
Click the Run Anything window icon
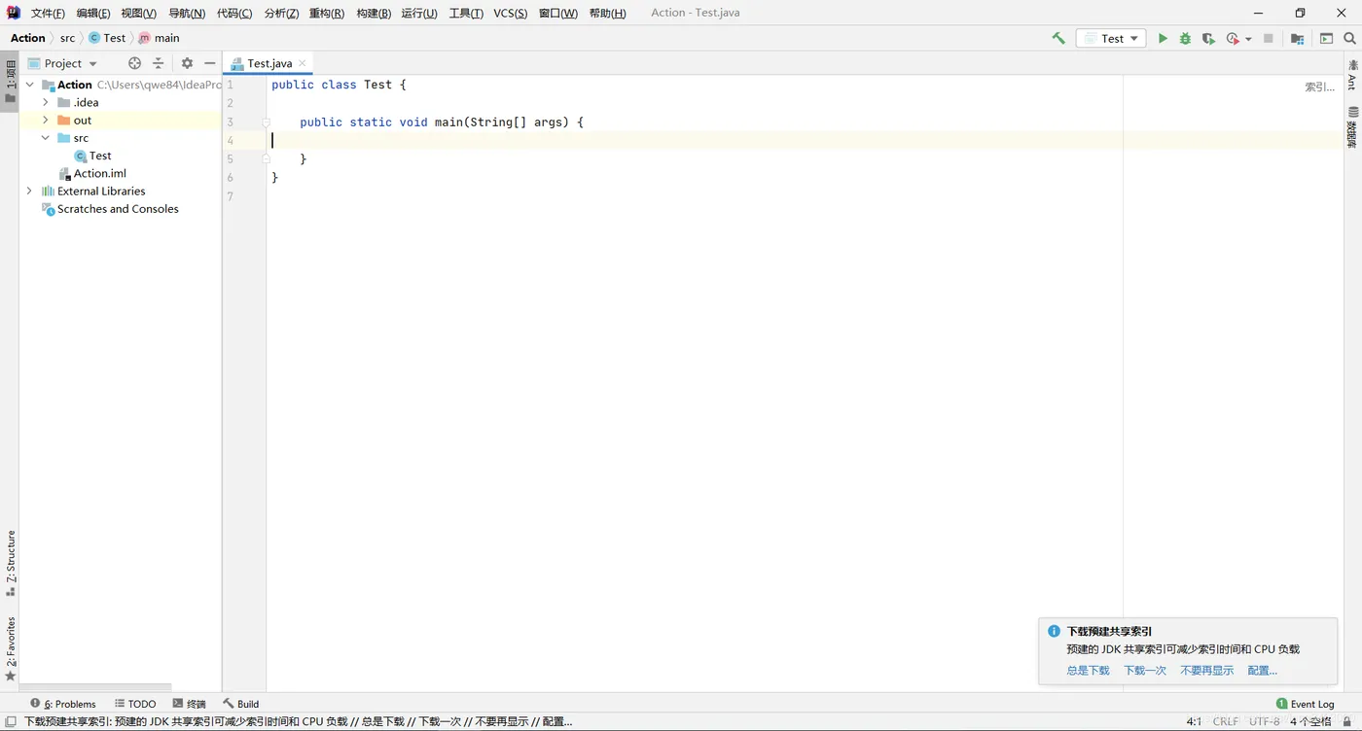pyautogui.click(x=1326, y=38)
